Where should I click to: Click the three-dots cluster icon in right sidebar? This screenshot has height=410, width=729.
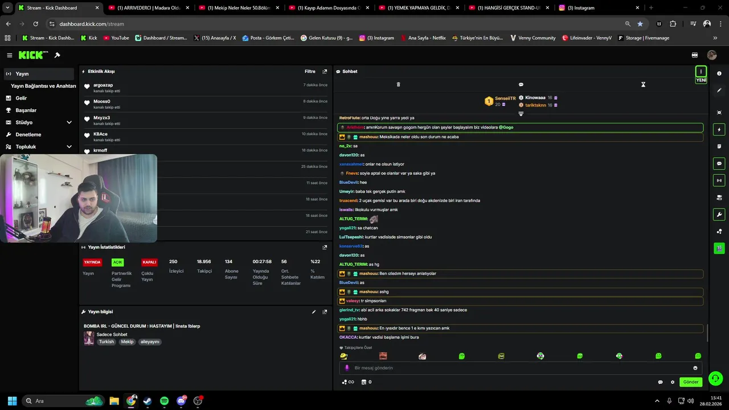coord(719,231)
